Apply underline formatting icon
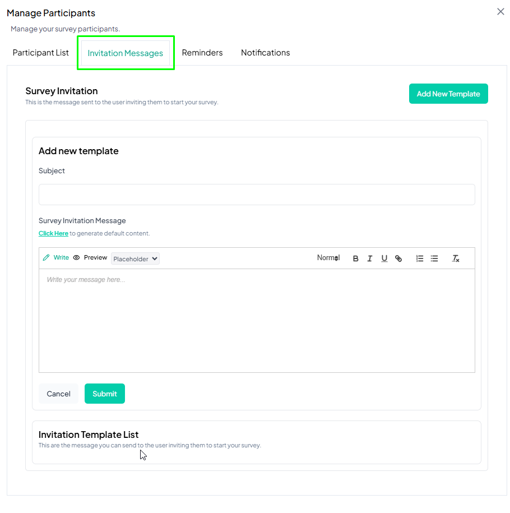The height and width of the screenshot is (513, 510). pyautogui.click(x=384, y=258)
